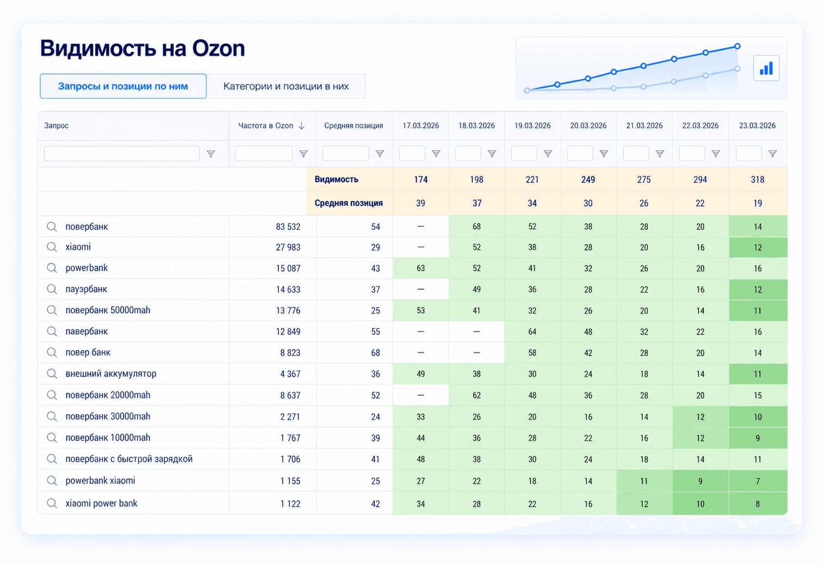
Task: Click the filter icon for Частота в Ozon
Action: 304,154
